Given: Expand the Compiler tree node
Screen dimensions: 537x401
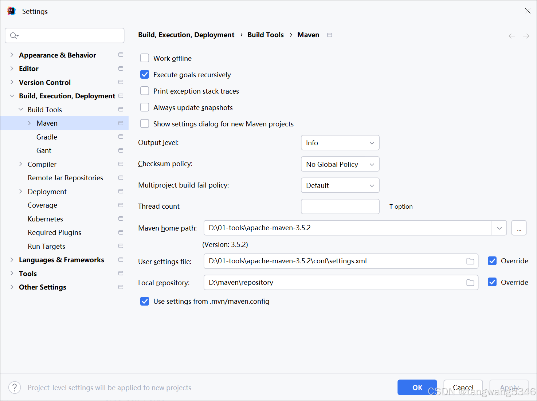Looking at the screenshot, I should pyautogui.click(x=21, y=164).
